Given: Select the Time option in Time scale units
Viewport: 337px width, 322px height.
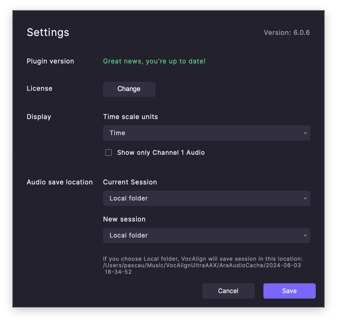Looking at the screenshot, I should coord(117,133).
